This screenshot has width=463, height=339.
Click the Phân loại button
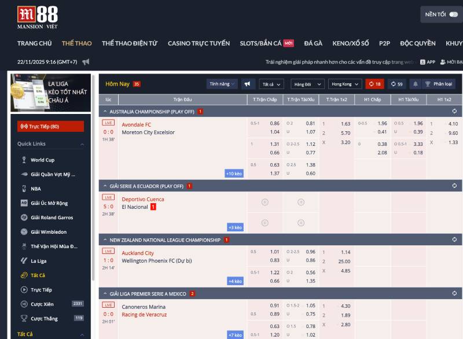point(439,84)
